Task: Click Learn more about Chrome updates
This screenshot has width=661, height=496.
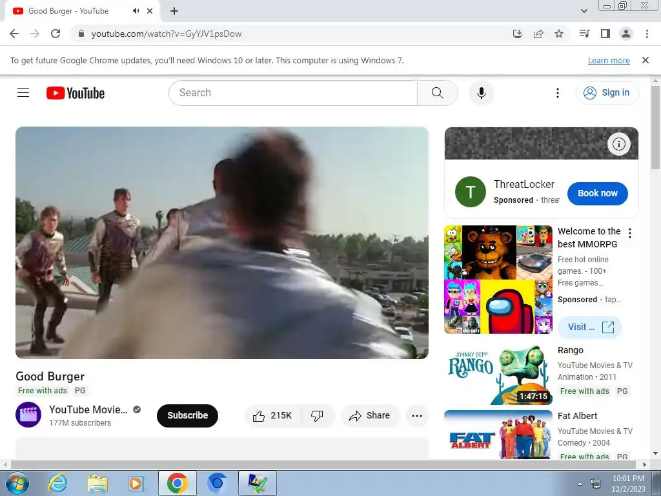Action: pyautogui.click(x=609, y=61)
